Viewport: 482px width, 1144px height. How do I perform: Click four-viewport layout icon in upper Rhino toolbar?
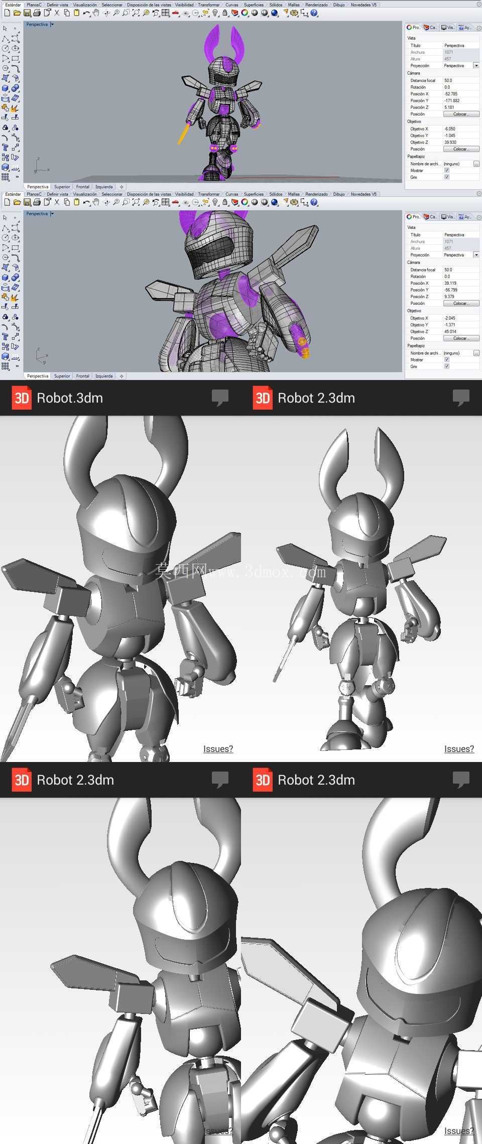click(166, 13)
